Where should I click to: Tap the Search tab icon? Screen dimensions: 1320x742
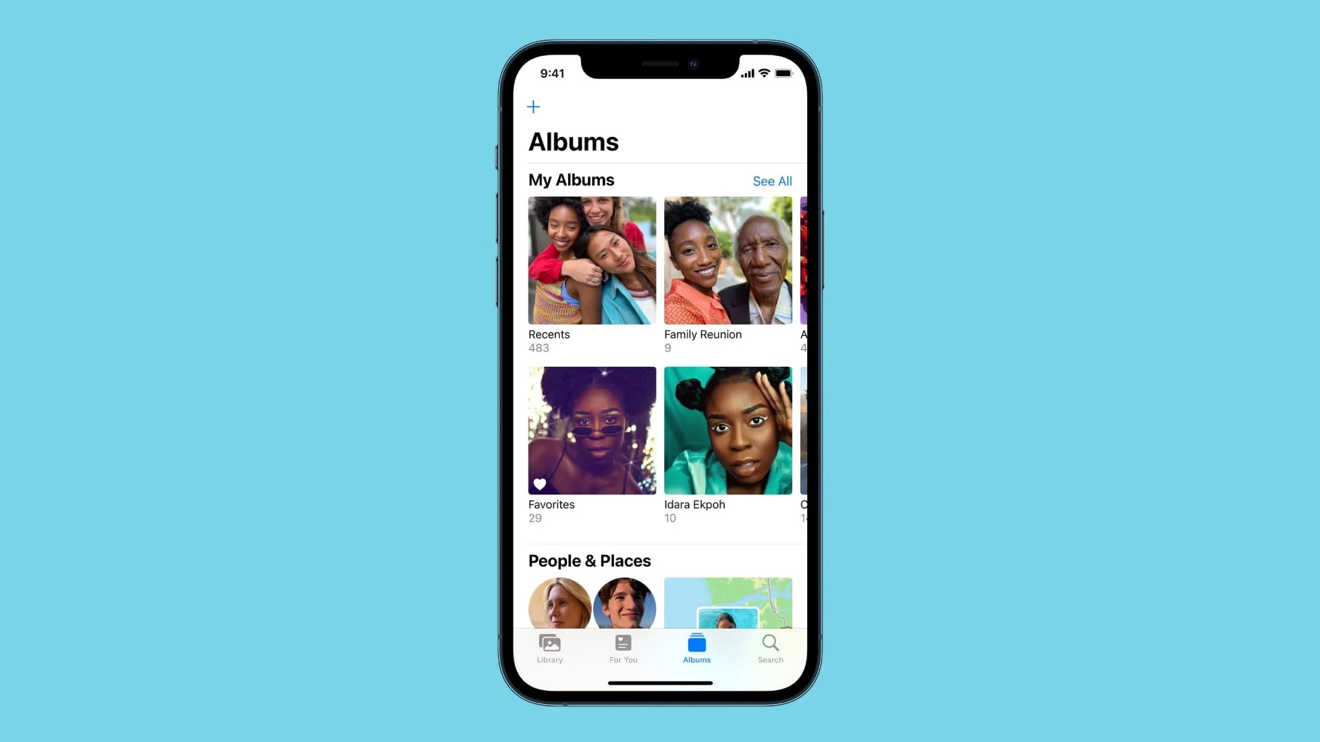click(770, 647)
